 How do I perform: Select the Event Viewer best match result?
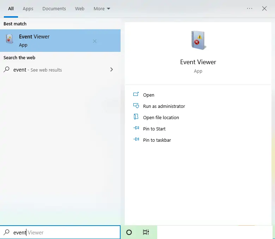pyautogui.click(x=60, y=41)
